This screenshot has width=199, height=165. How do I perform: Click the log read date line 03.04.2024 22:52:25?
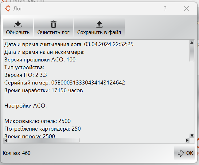[x=69, y=44]
